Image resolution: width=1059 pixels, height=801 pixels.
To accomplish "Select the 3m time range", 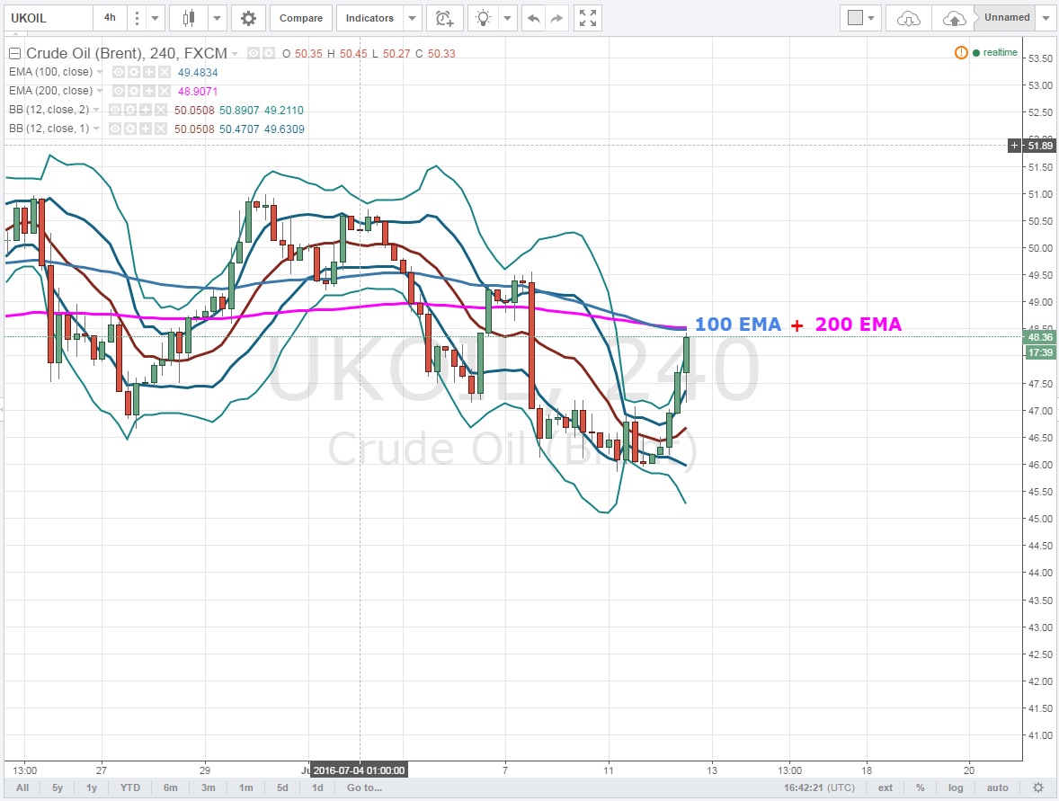I will (x=208, y=788).
